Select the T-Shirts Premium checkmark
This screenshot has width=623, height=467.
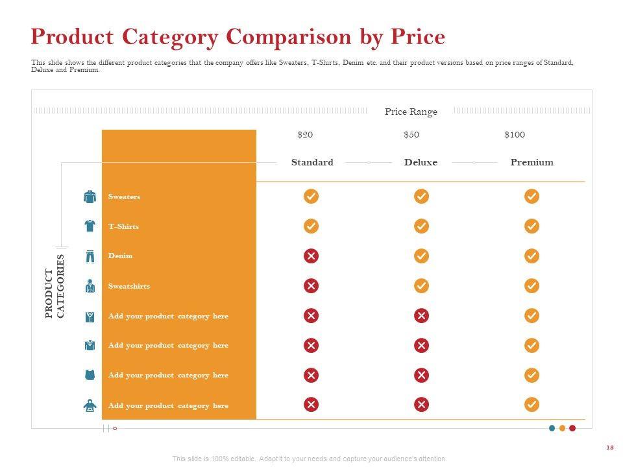531,226
